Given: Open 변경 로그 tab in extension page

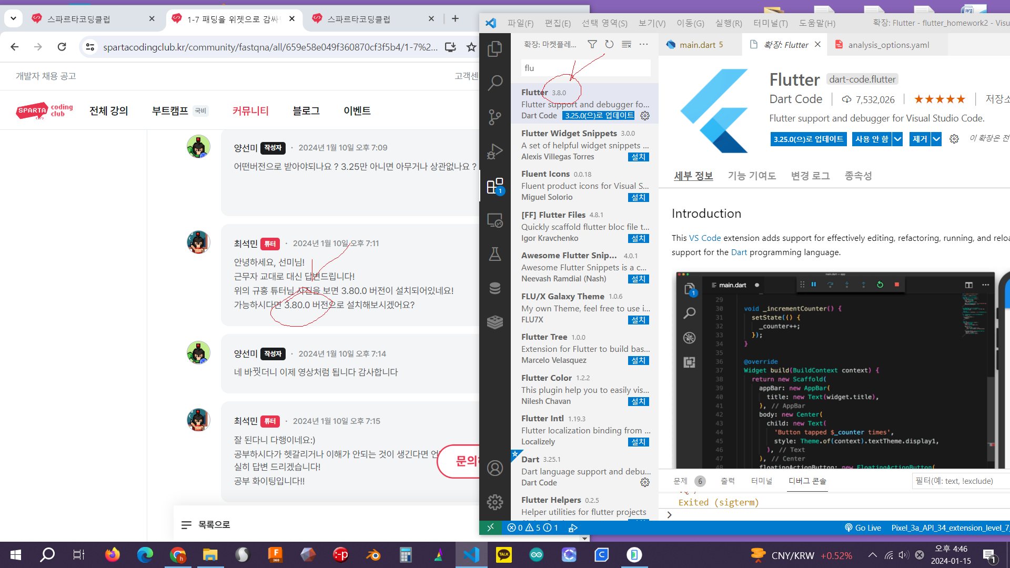Looking at the screenshot, I should click(x=810, y=176).
